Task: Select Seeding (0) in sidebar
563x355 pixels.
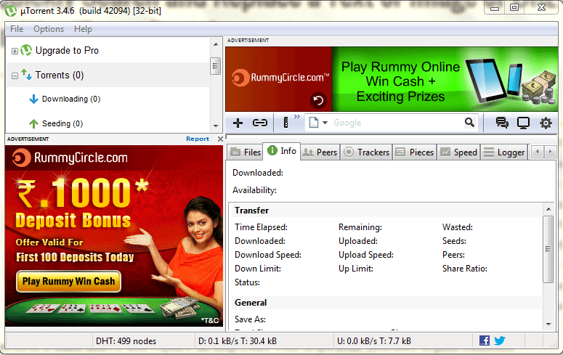Action: click(62, 124)
